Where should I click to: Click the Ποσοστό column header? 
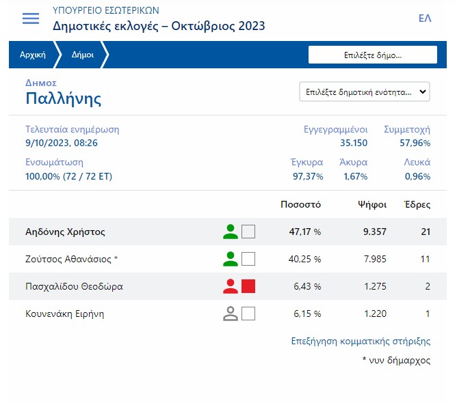tap(300, 204)
